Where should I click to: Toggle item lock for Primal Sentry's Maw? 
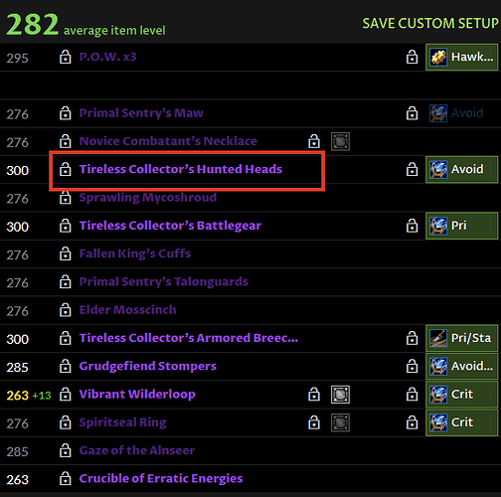66,113
